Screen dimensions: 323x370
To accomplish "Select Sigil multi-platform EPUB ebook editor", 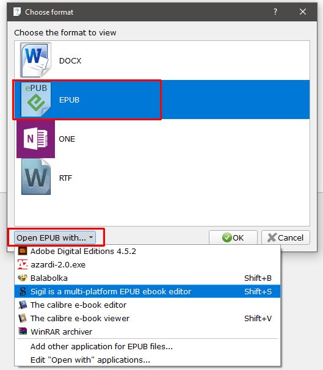I will 147,291.
